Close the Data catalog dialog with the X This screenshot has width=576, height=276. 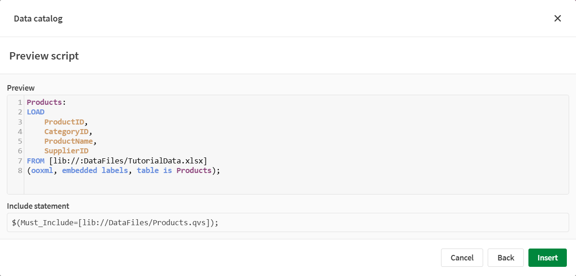(558, 18)
